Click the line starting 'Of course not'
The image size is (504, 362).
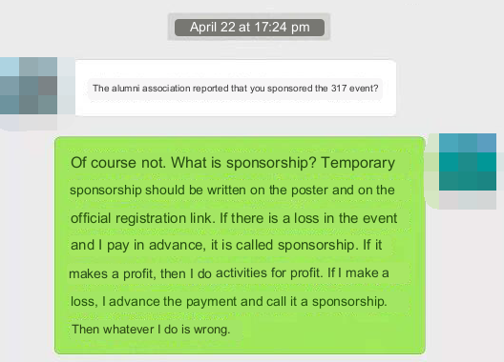[x=233, y=162]
